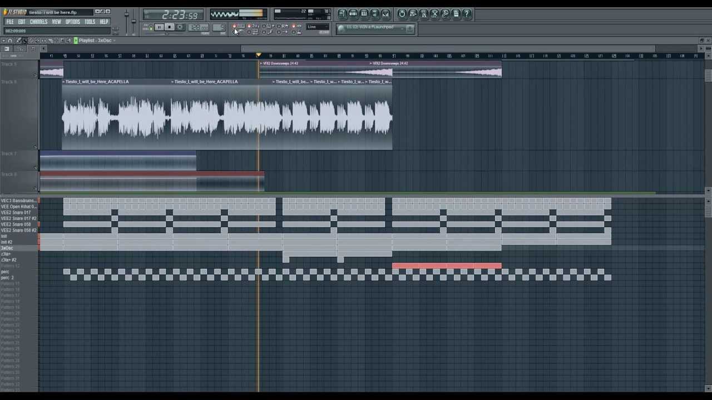Click the orange playhead marker in timeline ruler

coord(258,56)
